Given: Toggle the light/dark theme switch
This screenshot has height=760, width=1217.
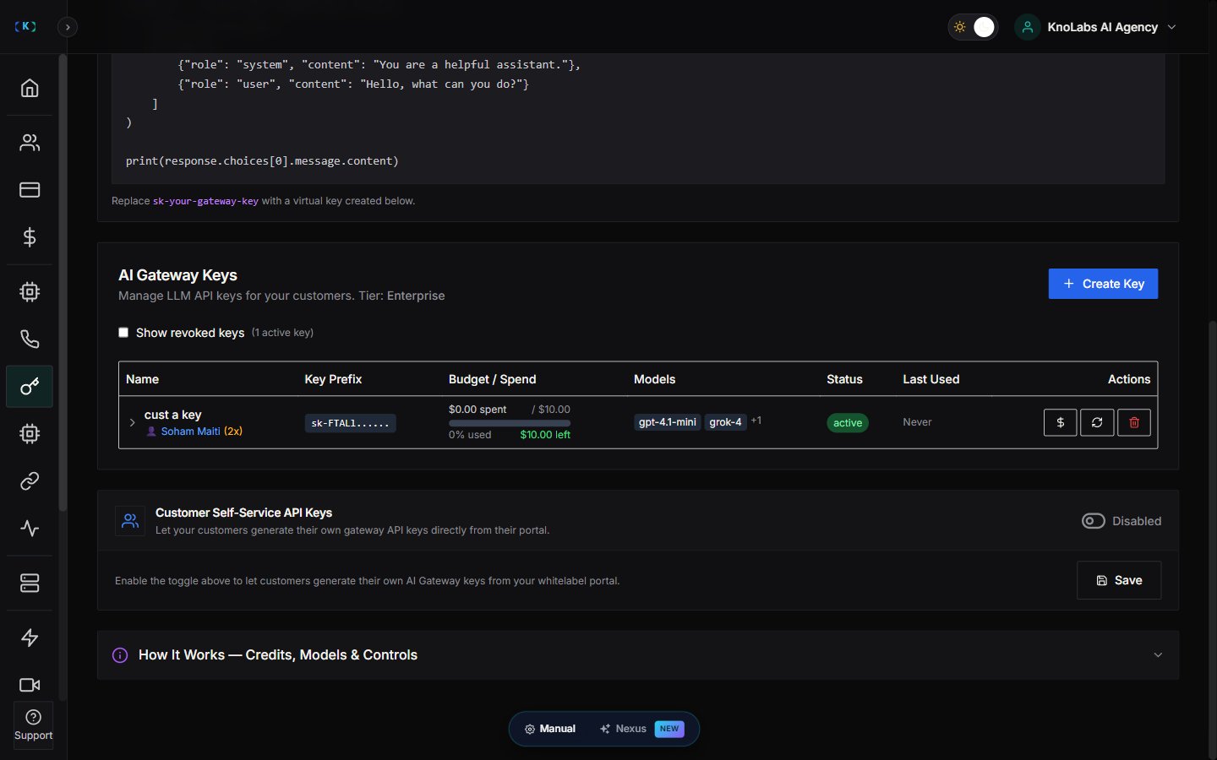Looking at the screenshot, I should coord(973,27).
